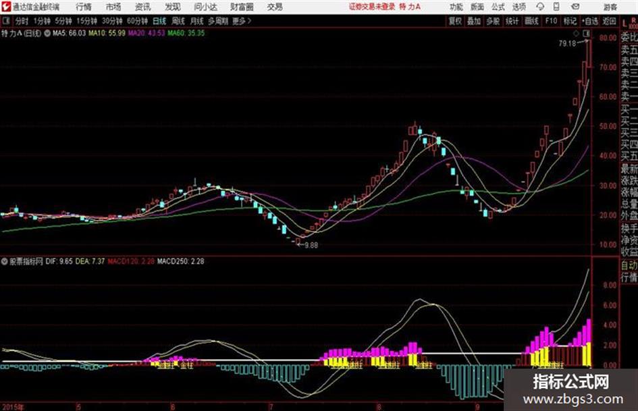The height and width of the screenshot is (411, 638).
Task: Toggle the right panel icon above price axis
Action: 586,33
